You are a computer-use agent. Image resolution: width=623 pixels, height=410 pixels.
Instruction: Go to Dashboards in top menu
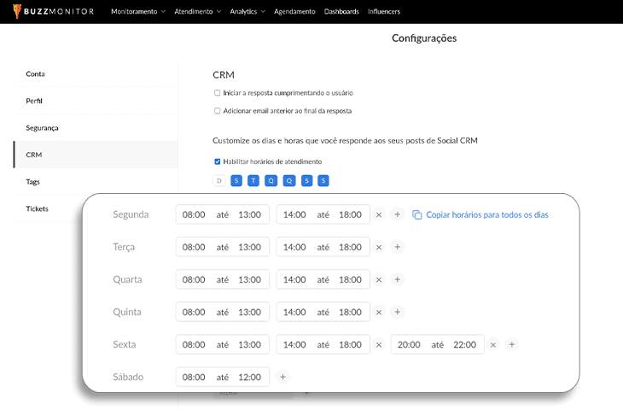click(x=341, y=12)
